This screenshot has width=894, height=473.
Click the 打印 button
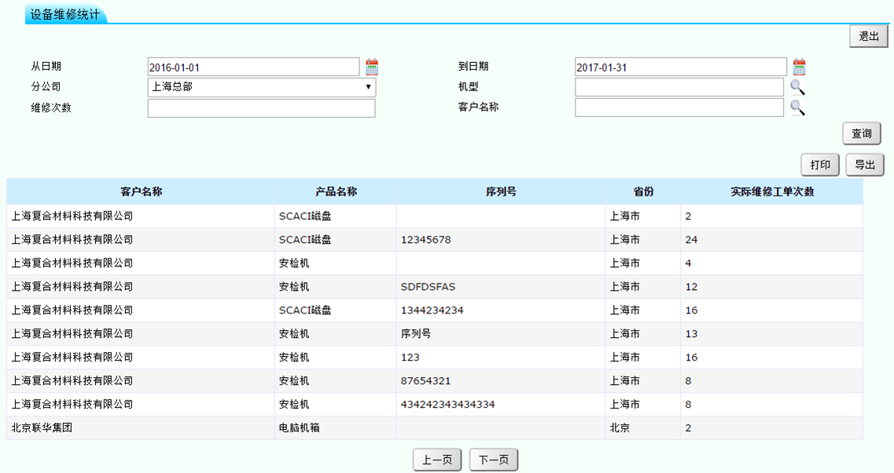820,165
